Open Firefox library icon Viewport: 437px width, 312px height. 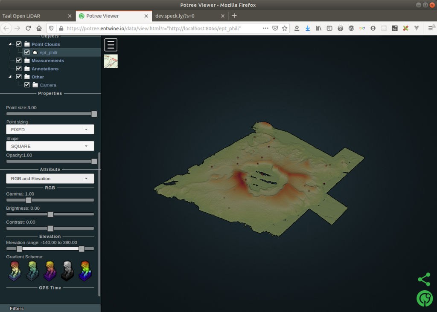pos(318,28)
